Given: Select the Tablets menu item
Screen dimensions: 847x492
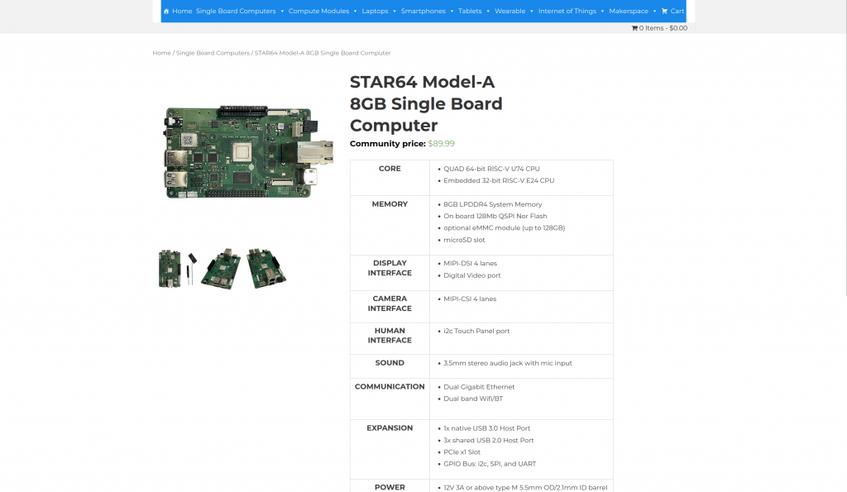Looking at the screenshot, I should 470,12.
